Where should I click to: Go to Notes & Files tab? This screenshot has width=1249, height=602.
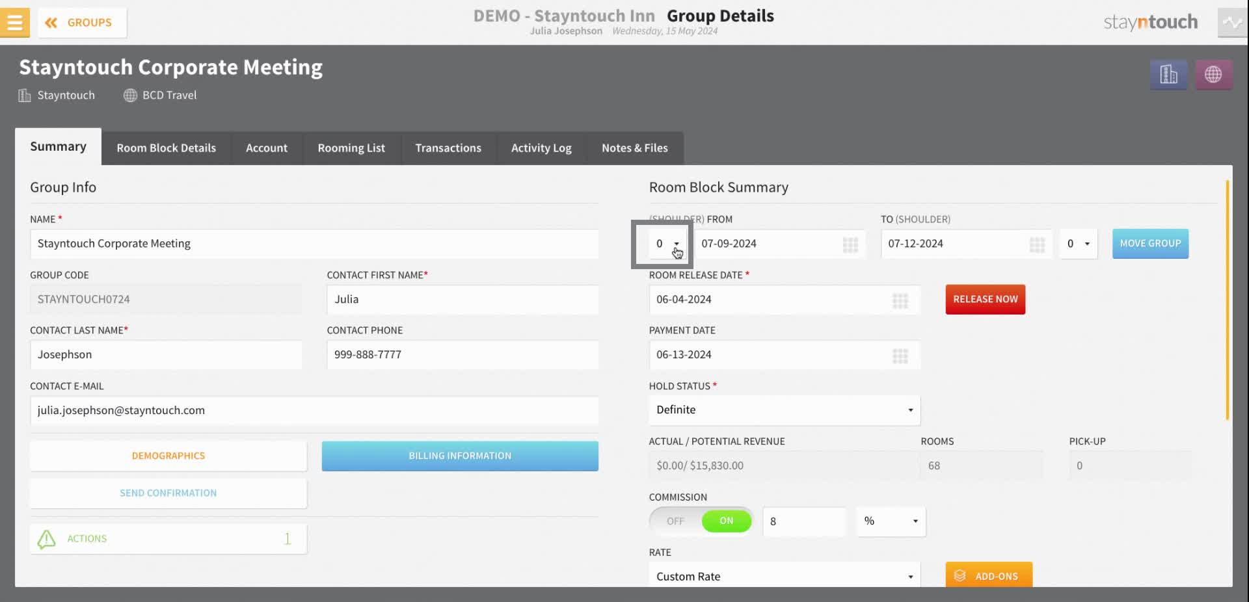635,148
